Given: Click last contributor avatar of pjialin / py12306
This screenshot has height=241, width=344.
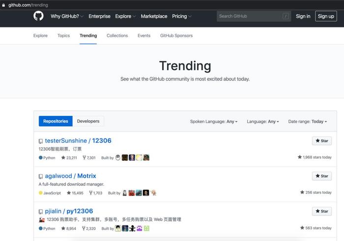Looking at the screenshot, I should pos(146,228).
